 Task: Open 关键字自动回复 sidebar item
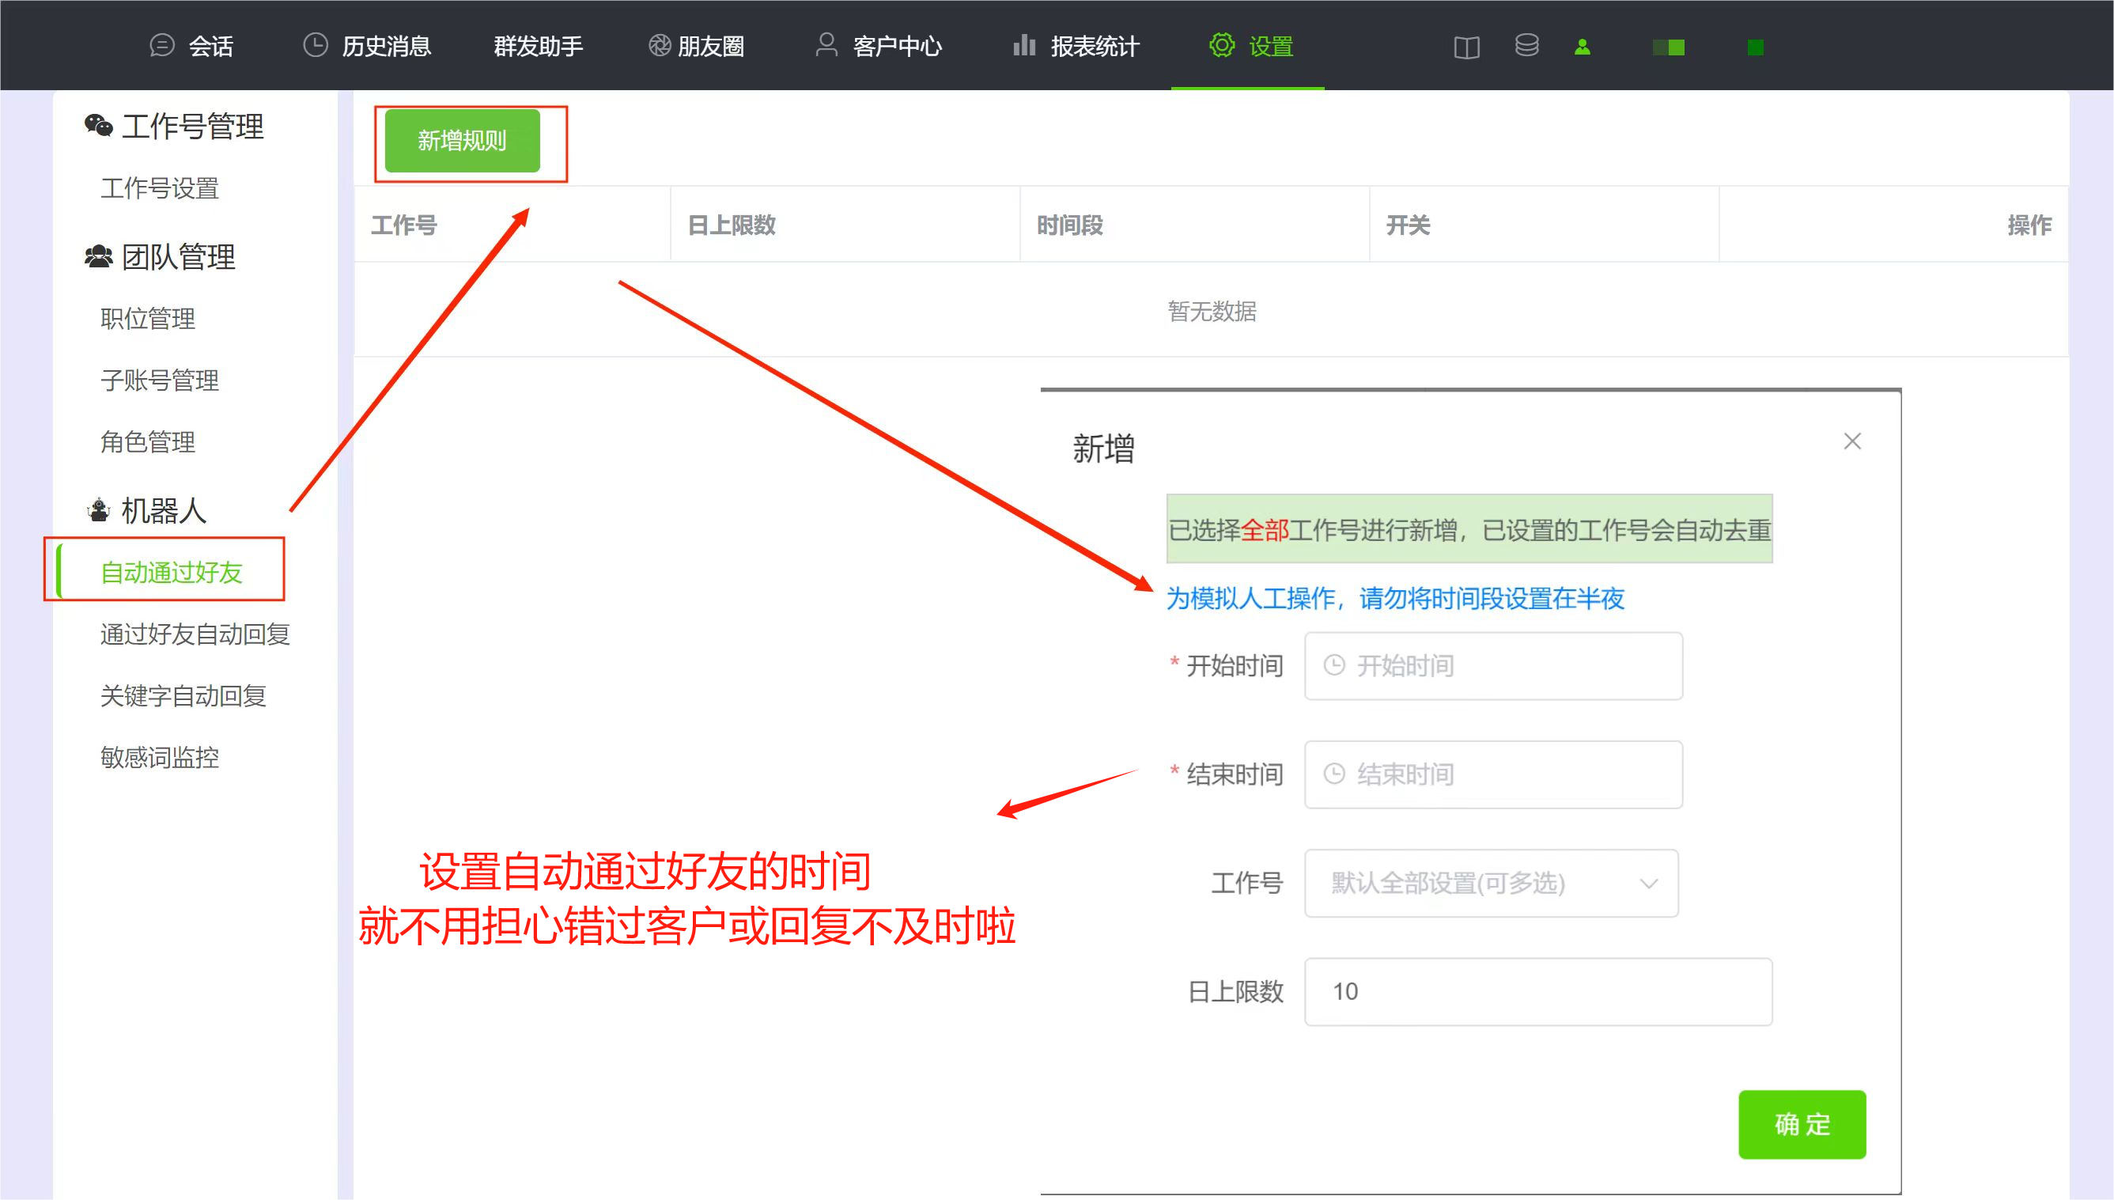183,695
